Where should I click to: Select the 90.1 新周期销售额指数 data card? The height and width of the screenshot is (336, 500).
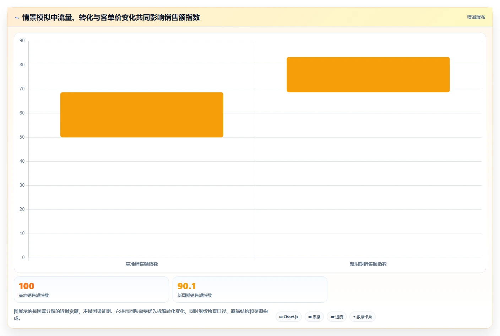pos(250,290)
